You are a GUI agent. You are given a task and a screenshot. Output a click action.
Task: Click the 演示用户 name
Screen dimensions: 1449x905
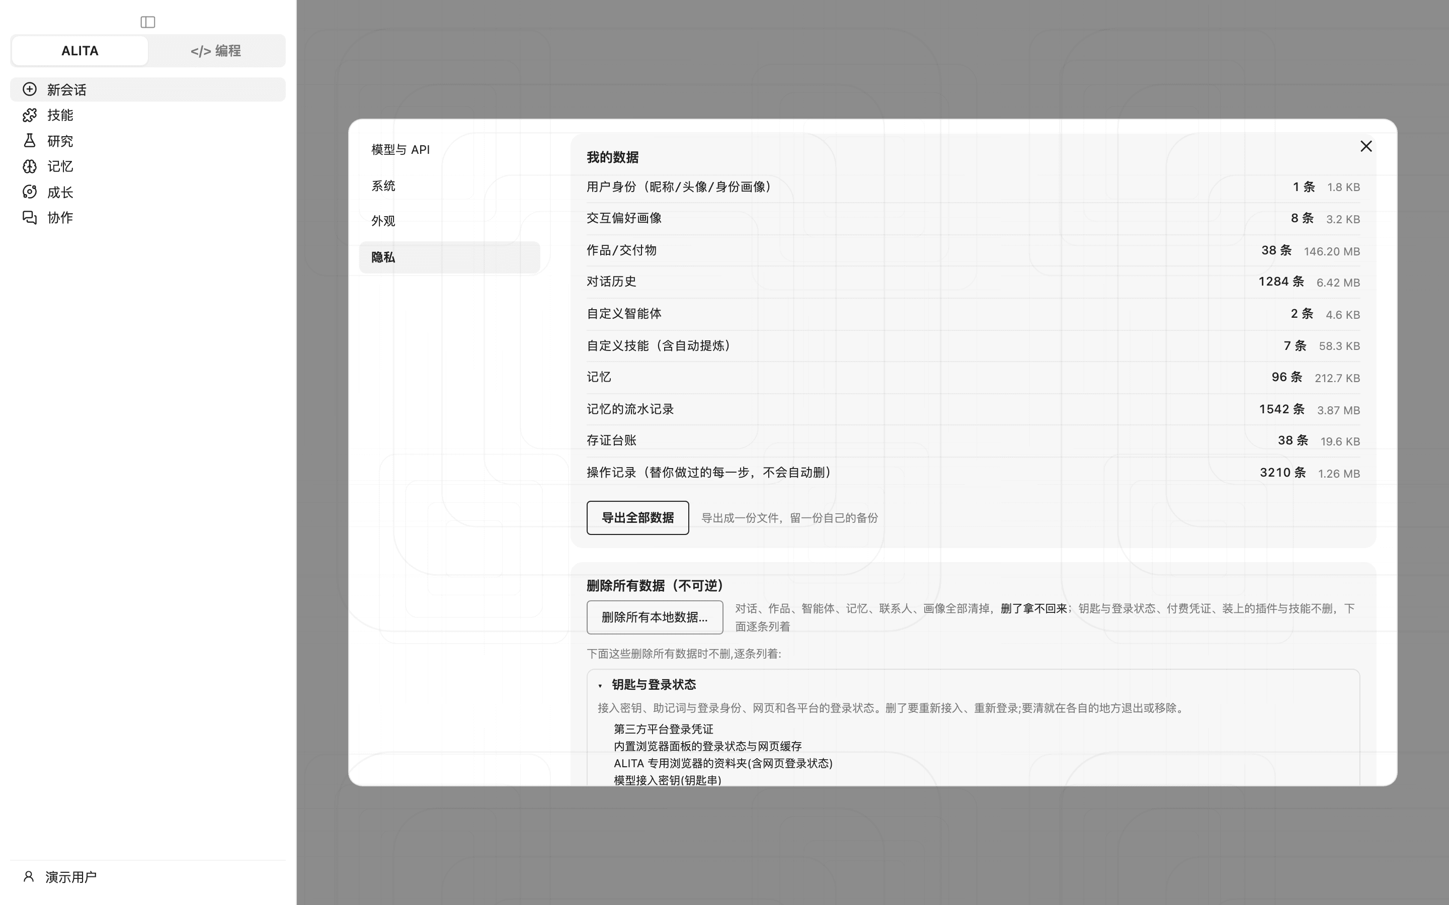pyautogui.click(x=71, y=877)
